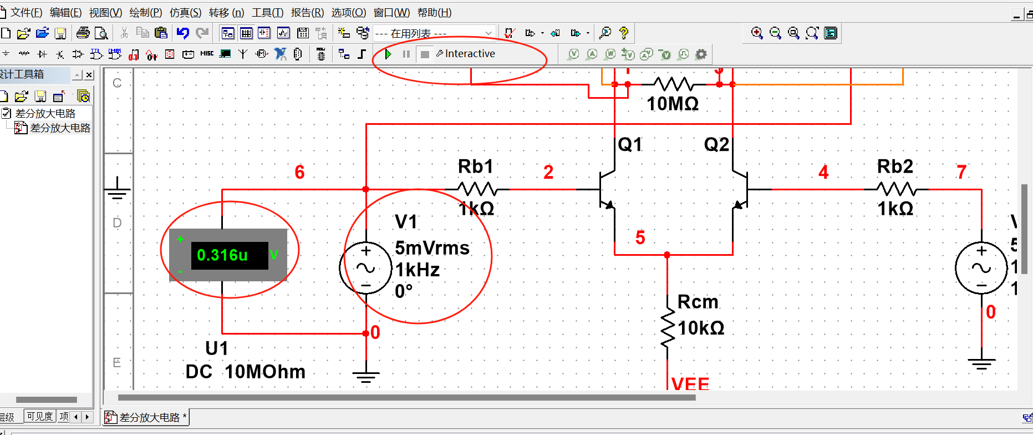This screenshot has height=435, width=1033.
Task: Toggle the Spreadsheet View grid button
Action: [x=246, y=33]
